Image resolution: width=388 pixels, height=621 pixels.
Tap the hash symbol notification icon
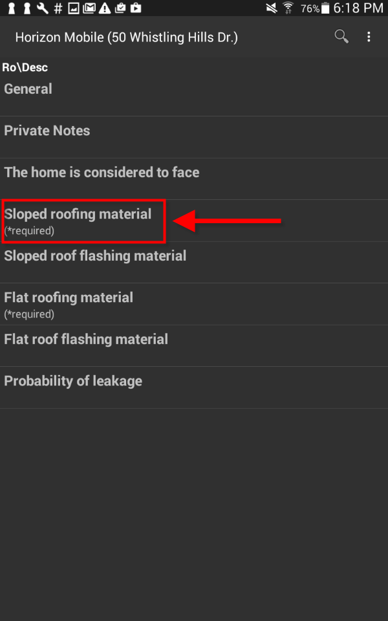click(x=58, y=8)
